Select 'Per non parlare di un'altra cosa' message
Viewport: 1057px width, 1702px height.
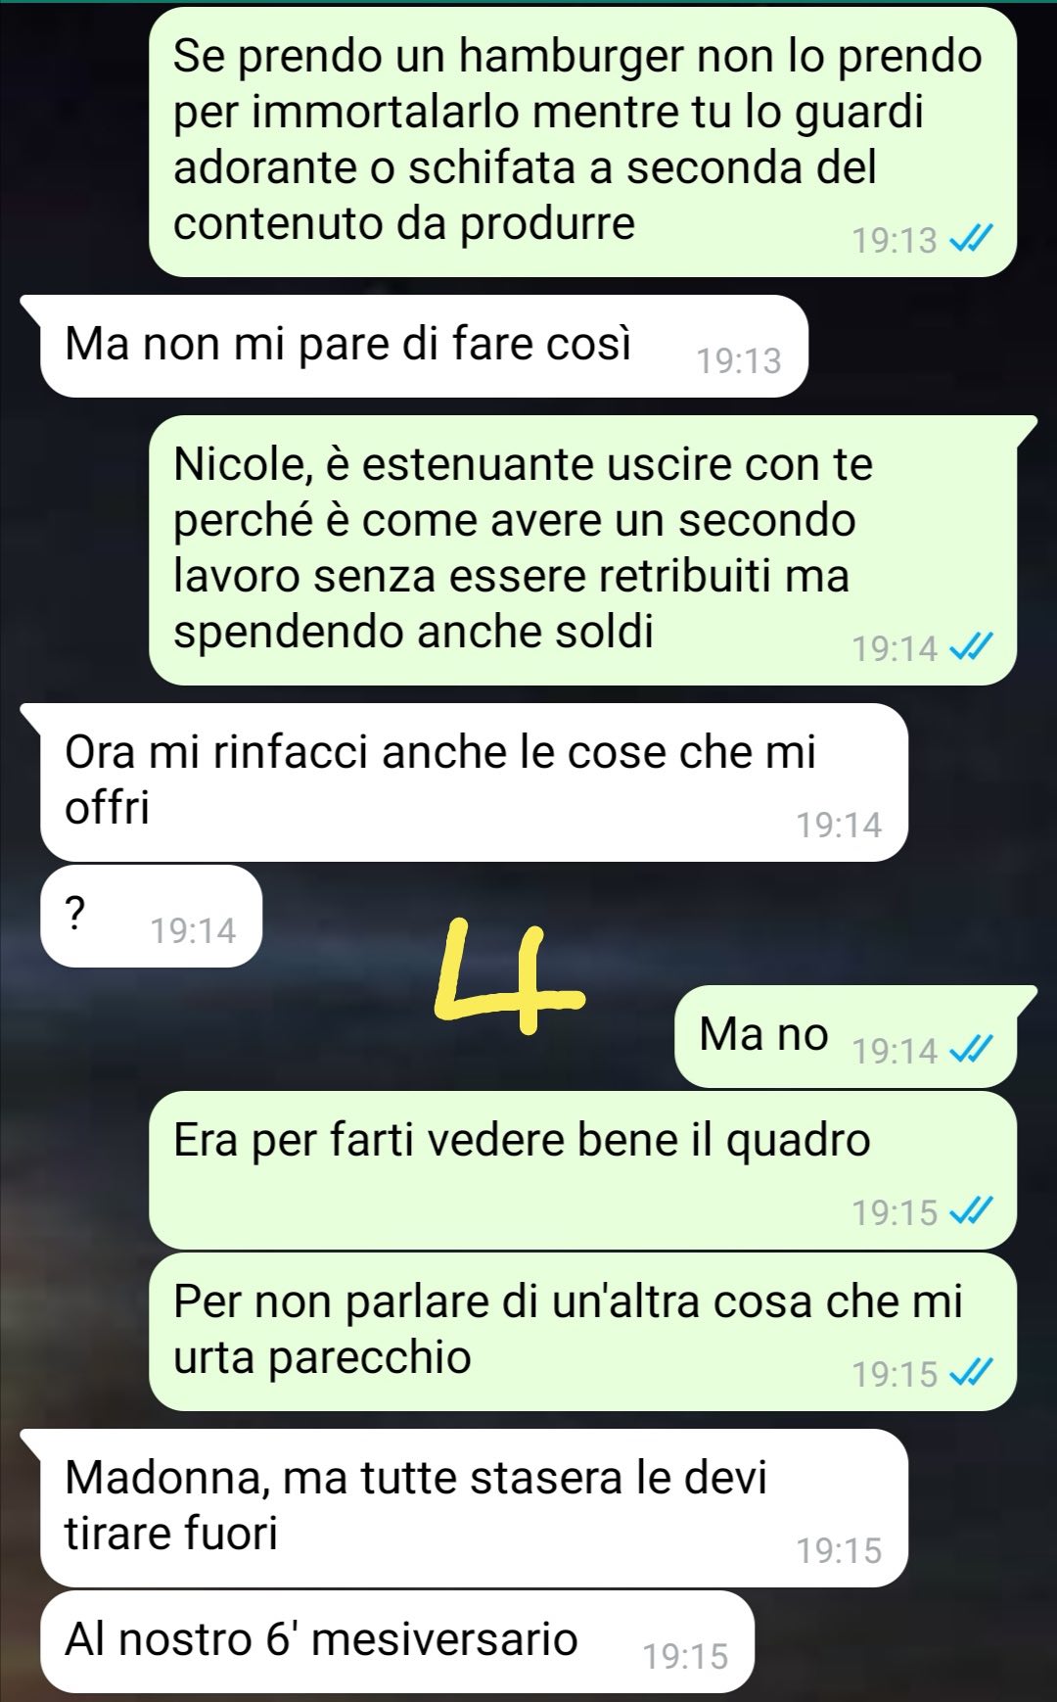582,1332
